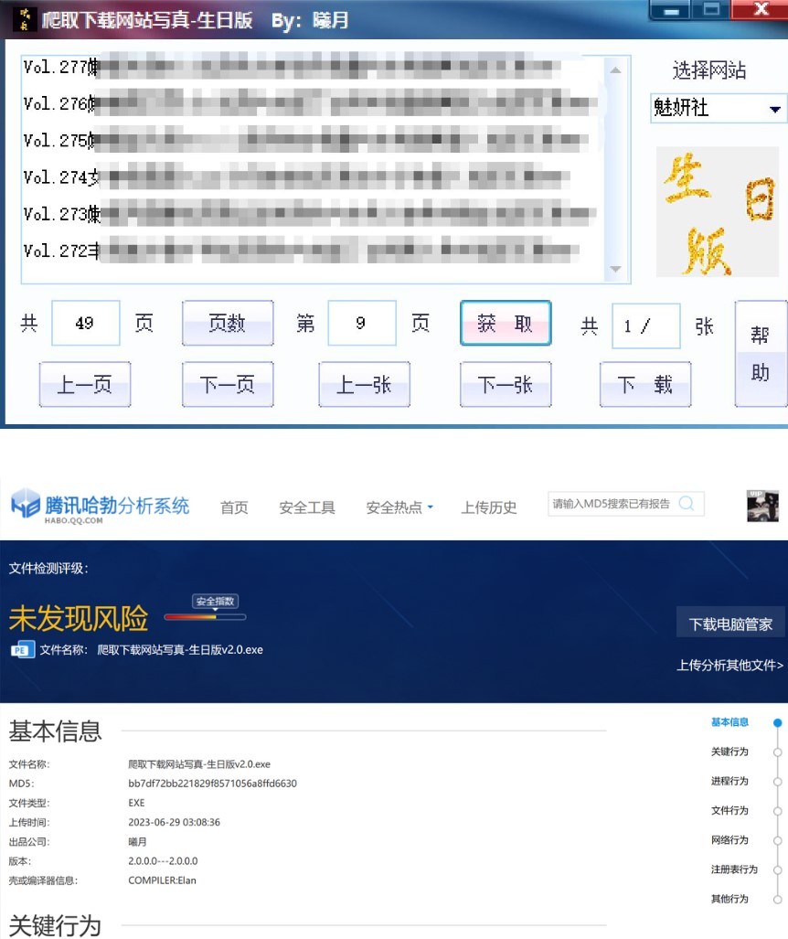788x939 pixels.
Task: Click the version value 2.0.0.0---2.0.0.0
Action: (163, 861)
